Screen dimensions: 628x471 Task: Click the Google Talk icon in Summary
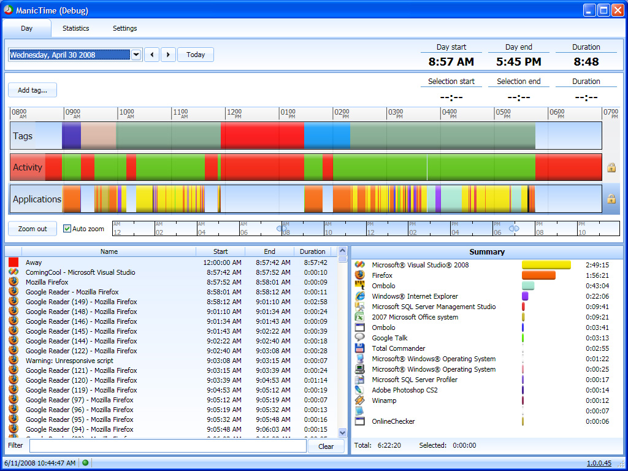click(x=360, y=338)
